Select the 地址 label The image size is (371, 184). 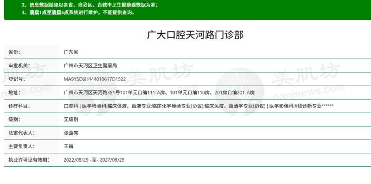(14, 93)
